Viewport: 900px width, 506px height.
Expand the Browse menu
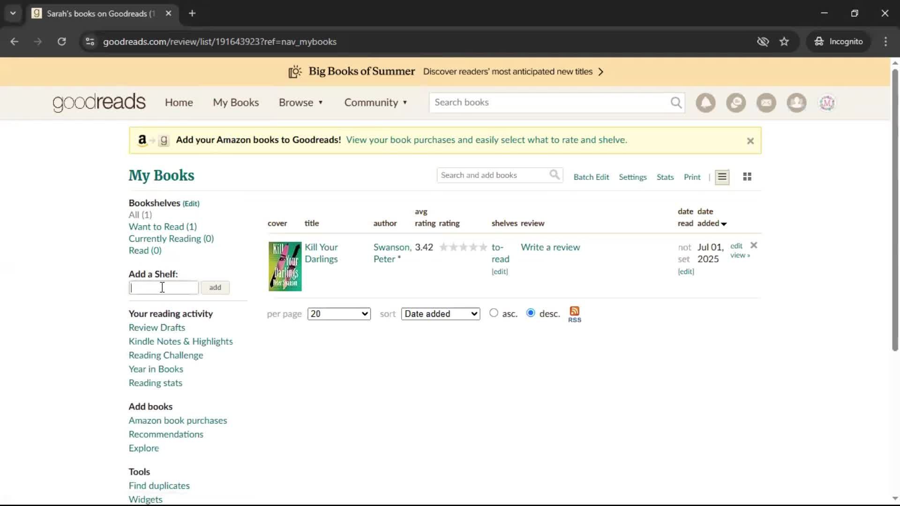(x=300, y=102)
